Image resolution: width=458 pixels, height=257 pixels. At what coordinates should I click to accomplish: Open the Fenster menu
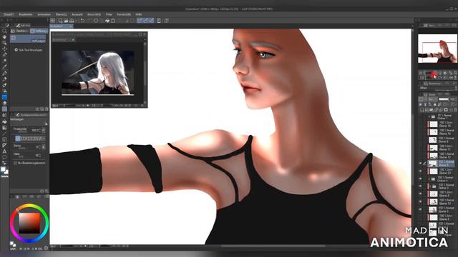124,14
